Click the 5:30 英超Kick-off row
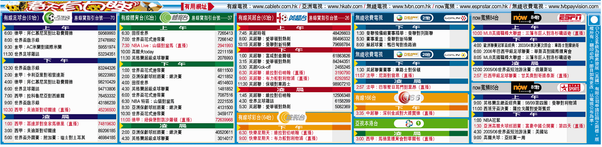 (294, 67)
